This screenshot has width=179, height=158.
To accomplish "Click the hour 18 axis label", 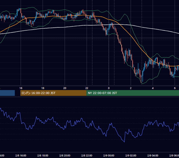I will 43,88.
